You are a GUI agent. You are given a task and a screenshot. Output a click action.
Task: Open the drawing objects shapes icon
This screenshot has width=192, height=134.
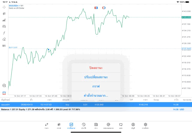pos(4,39)
